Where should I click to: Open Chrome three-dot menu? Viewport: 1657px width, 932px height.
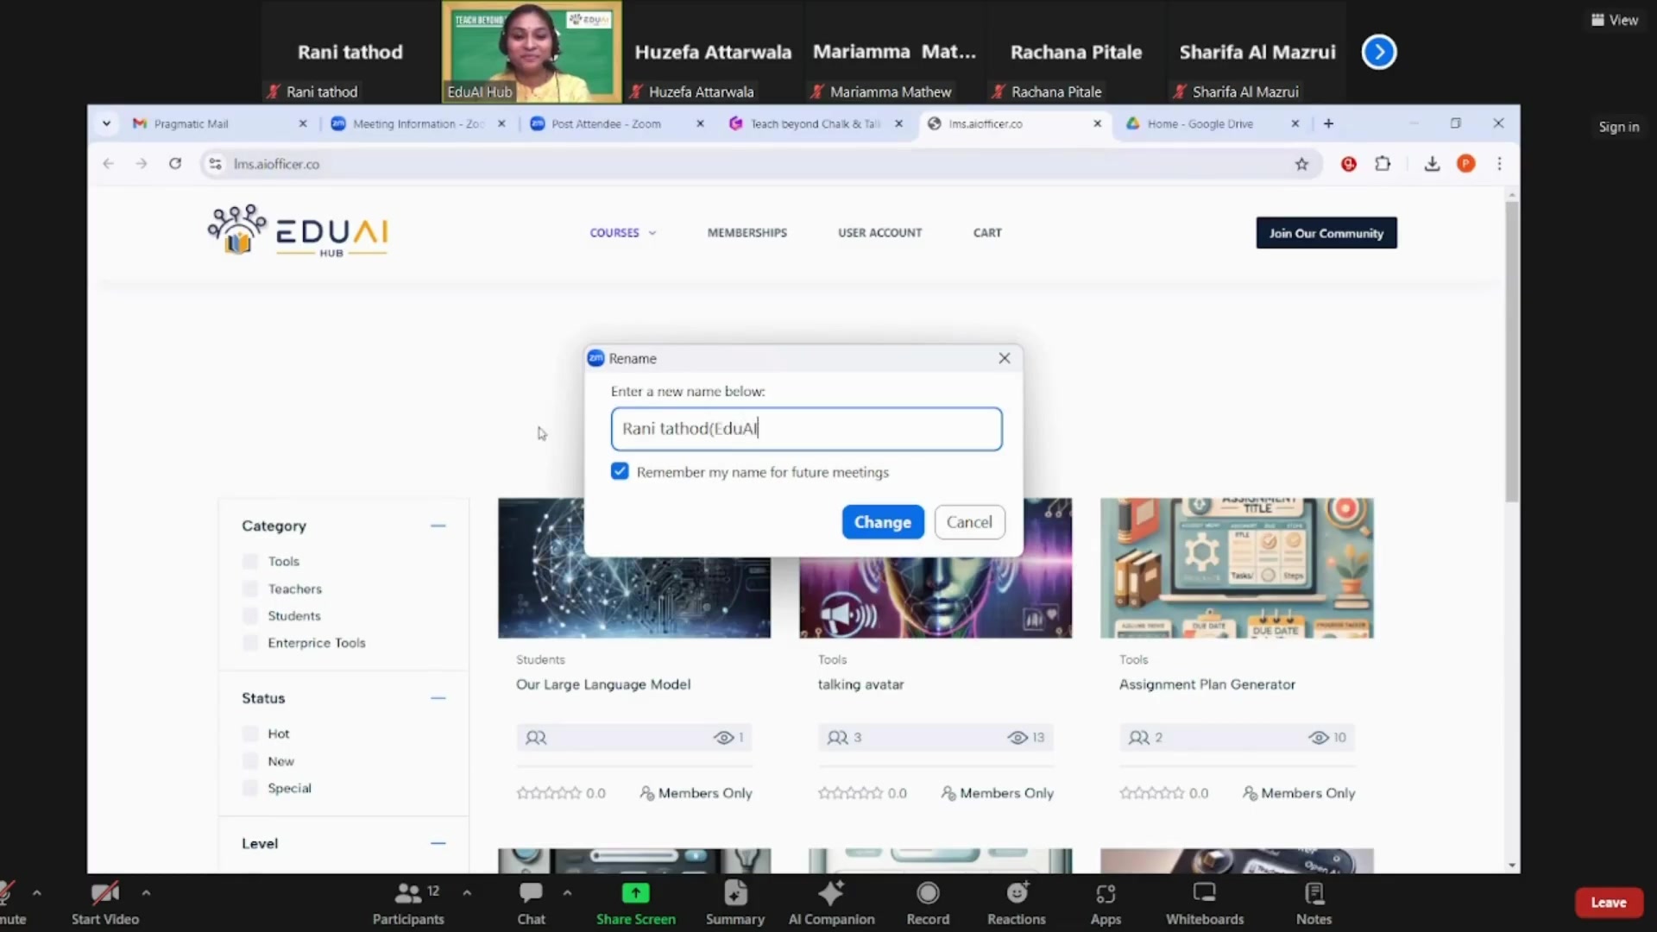(1499, 164)
